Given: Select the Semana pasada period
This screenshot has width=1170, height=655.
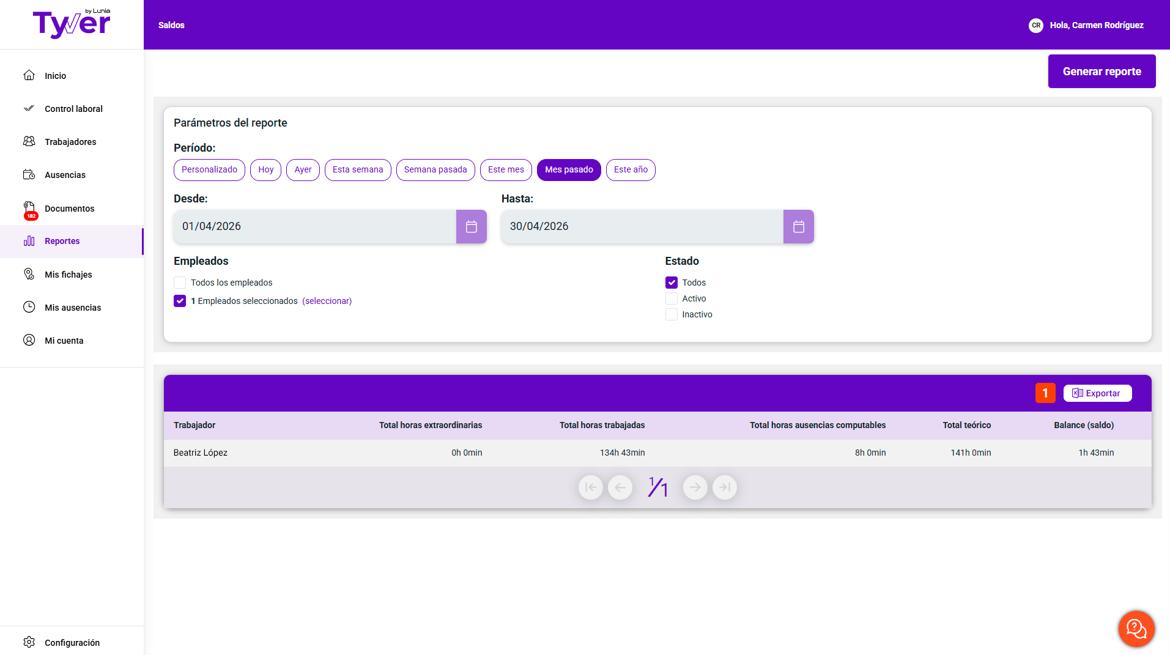Looking at the screenshot, I should pos(435,170).
